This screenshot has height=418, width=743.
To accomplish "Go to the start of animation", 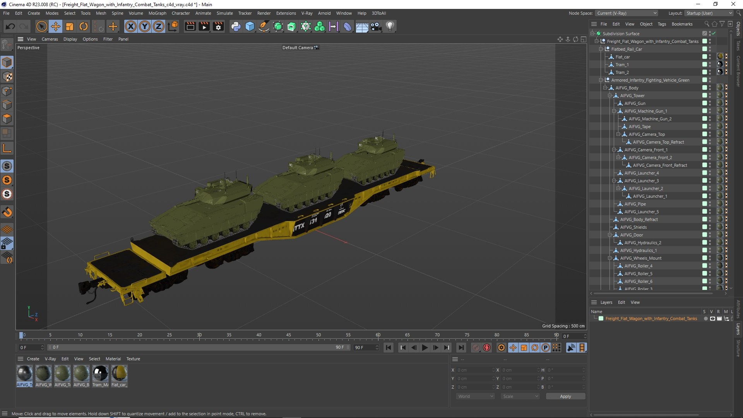I will [x=389, y=348].
